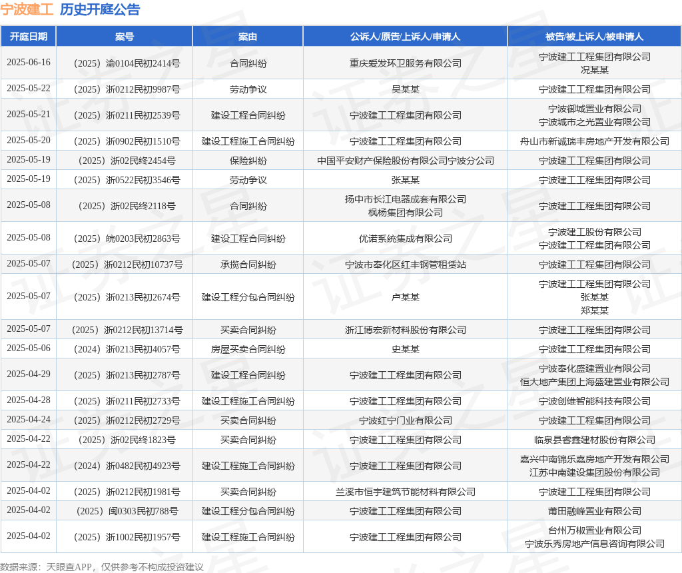Select case number (2025)浙0211民初2539号
This screenshot has width=682, height=573.
pyautogui.click(x=127, y=116)
